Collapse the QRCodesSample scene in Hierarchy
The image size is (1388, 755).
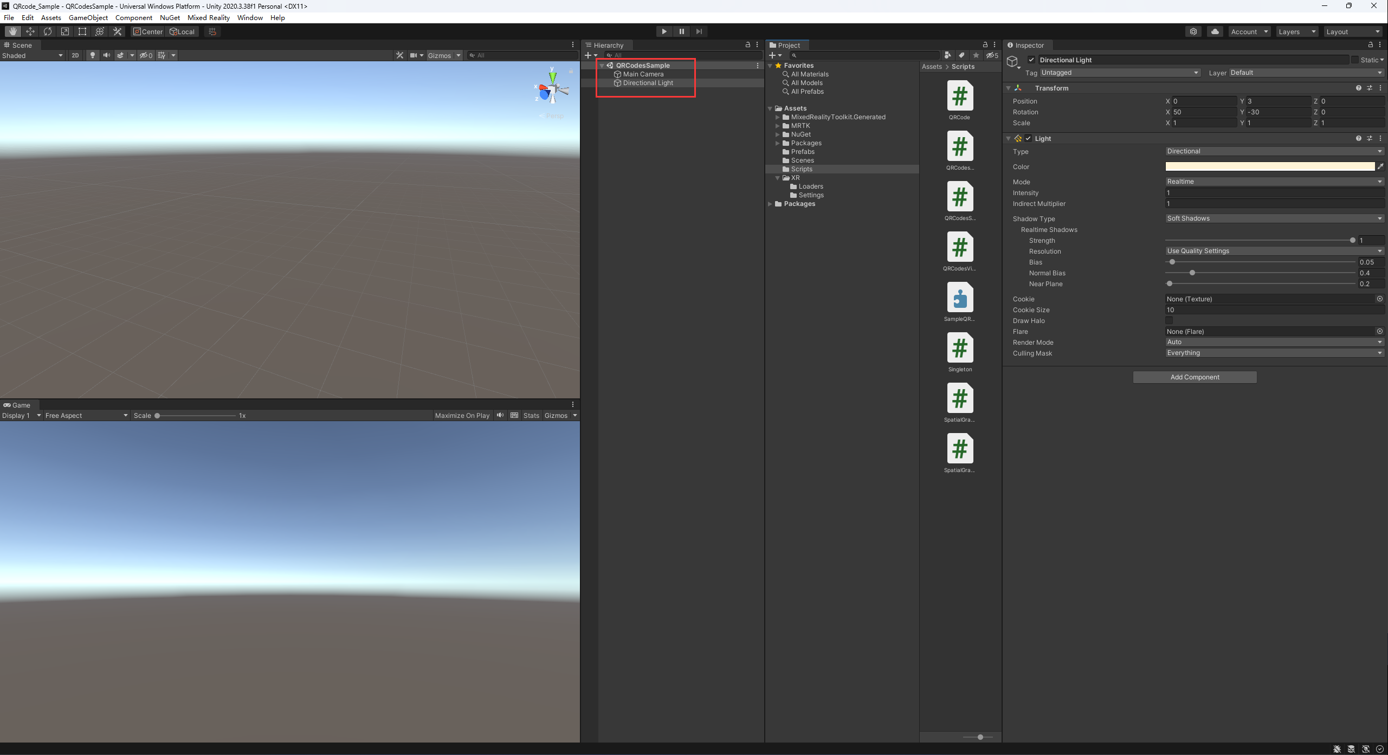point(602,66)
